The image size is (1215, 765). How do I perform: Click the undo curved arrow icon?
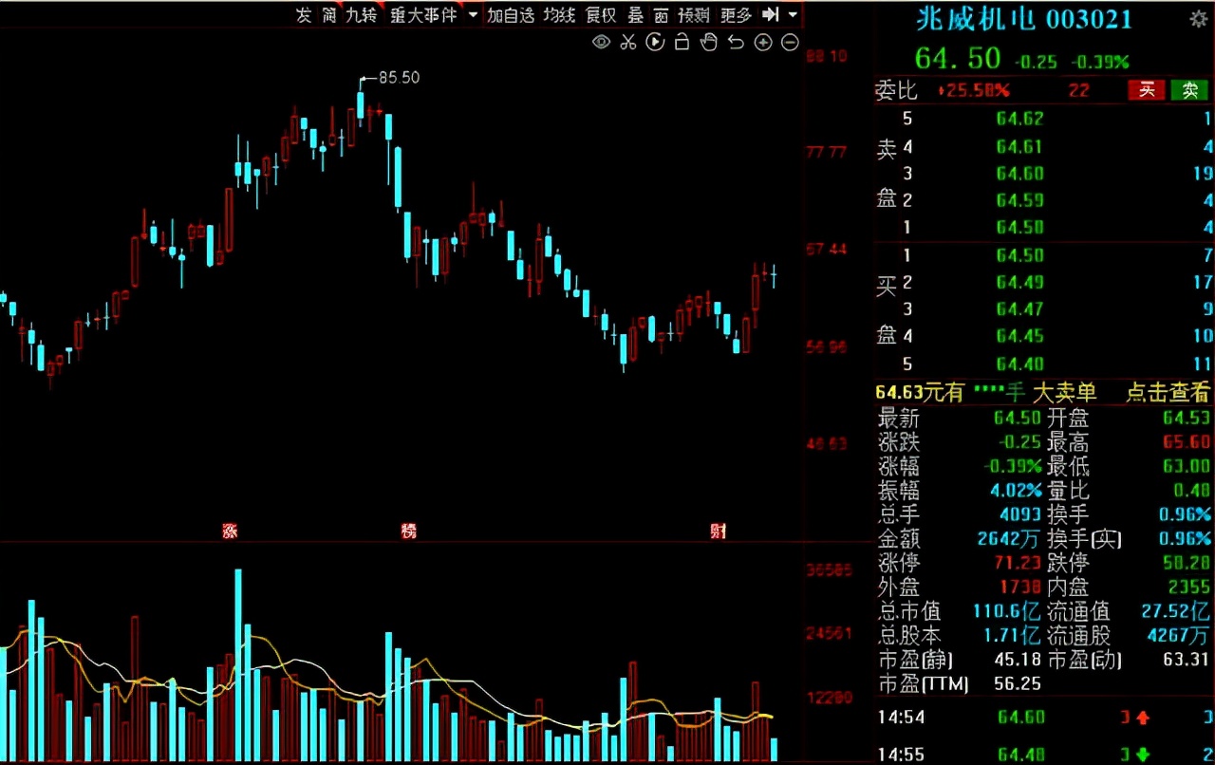point(735,42)
